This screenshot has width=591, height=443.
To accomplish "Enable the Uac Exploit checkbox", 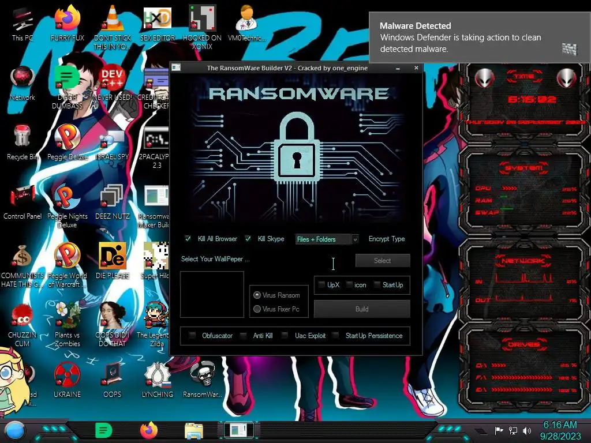I will pyautogui.click(x=285, y=335).
